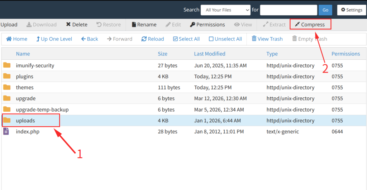This screenshot has width=367, height=190.
Task: Click the Go search button
Action: [x=325, y=10]
